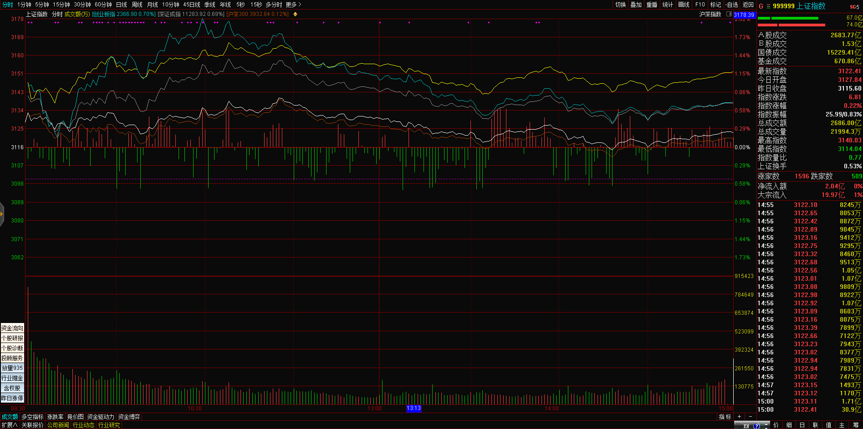Viewport: 863px width, 429px height.
Task: Click the red G icon beside 999999
Action: pos(761,6)
